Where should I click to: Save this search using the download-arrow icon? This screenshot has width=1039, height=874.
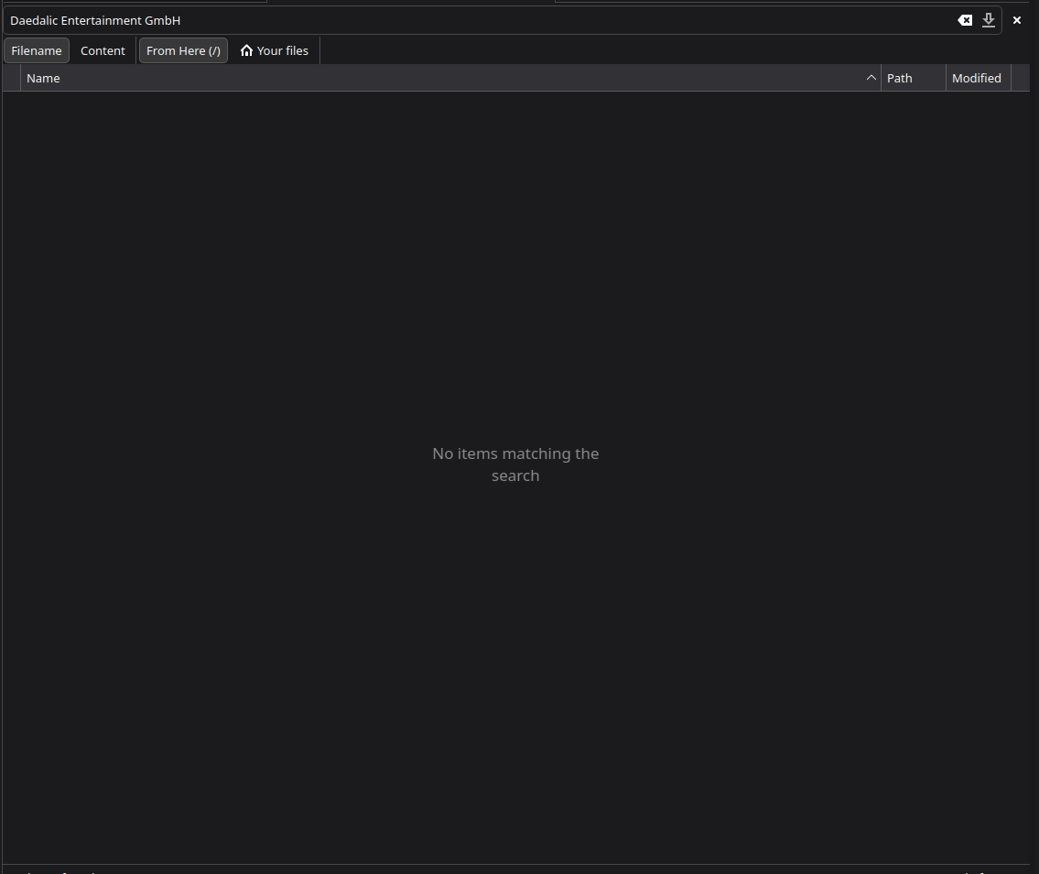pos(988,20)
